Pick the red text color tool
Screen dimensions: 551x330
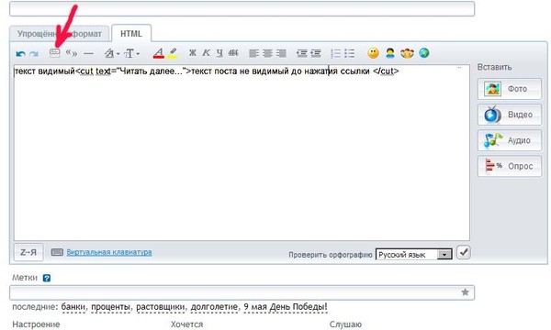(x=159, y=53)
